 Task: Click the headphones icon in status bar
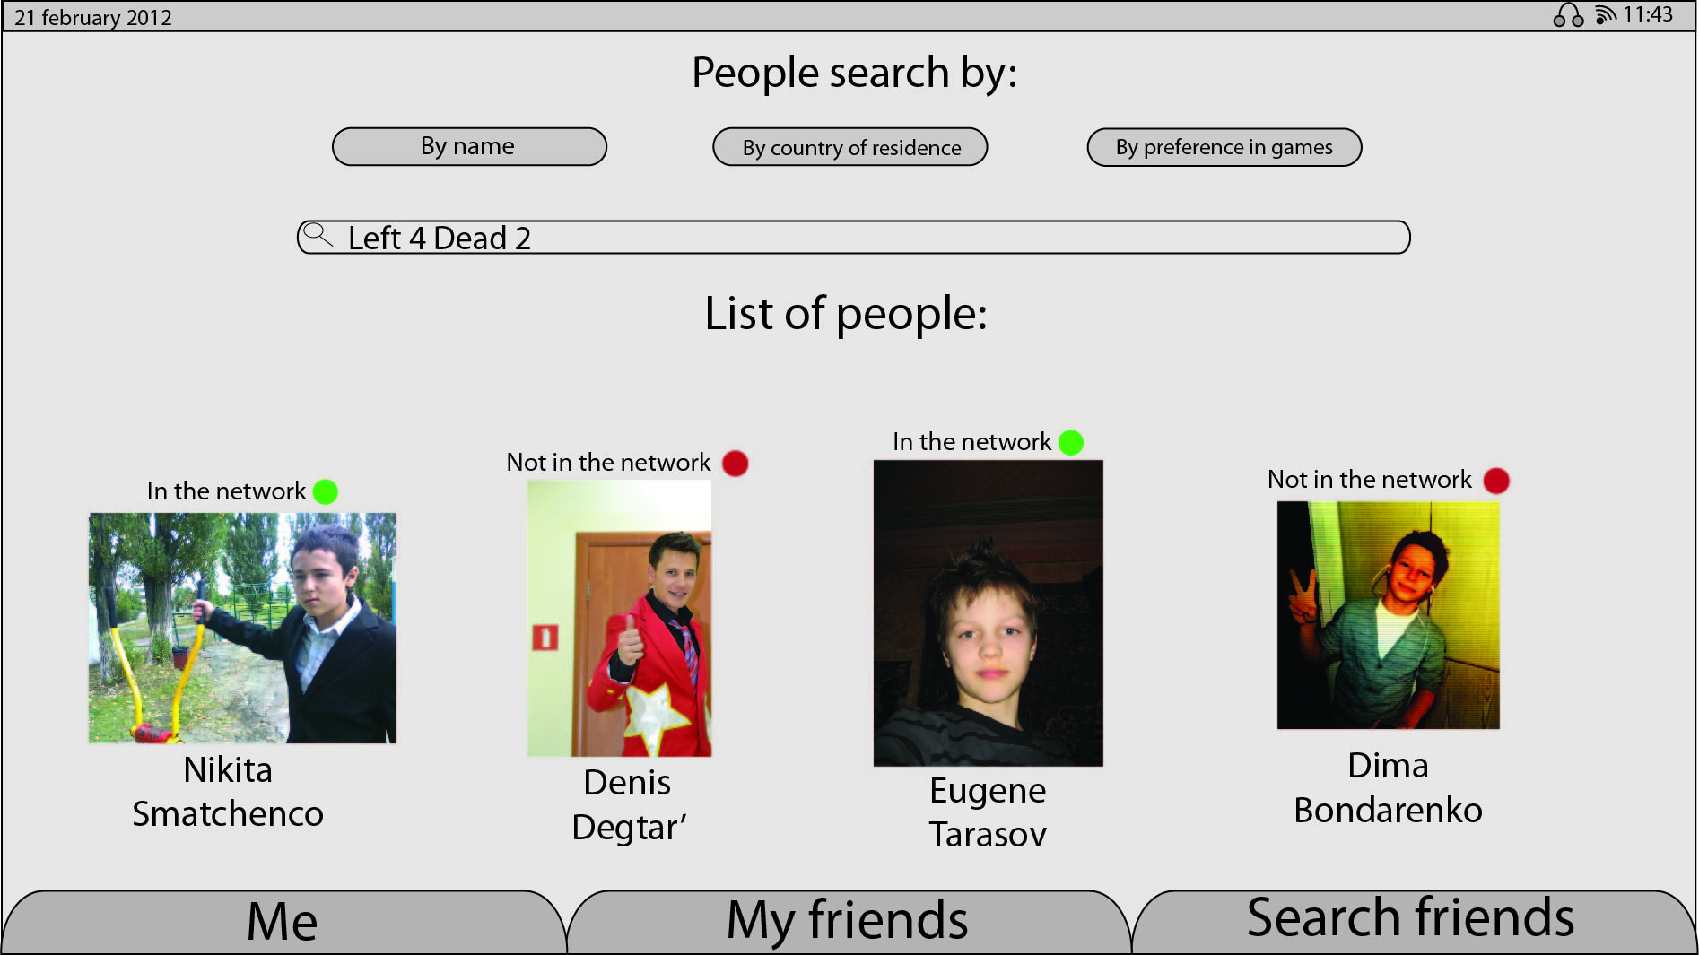1568,15
